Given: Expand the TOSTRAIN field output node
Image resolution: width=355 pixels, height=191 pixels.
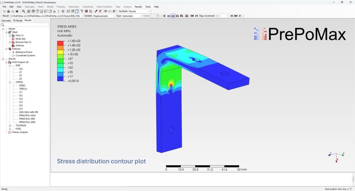Looking at the screenshot, I should (10, 125).
